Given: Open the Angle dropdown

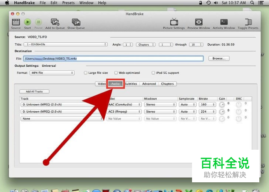Looking at the screenshot, I should pos(128,45).
